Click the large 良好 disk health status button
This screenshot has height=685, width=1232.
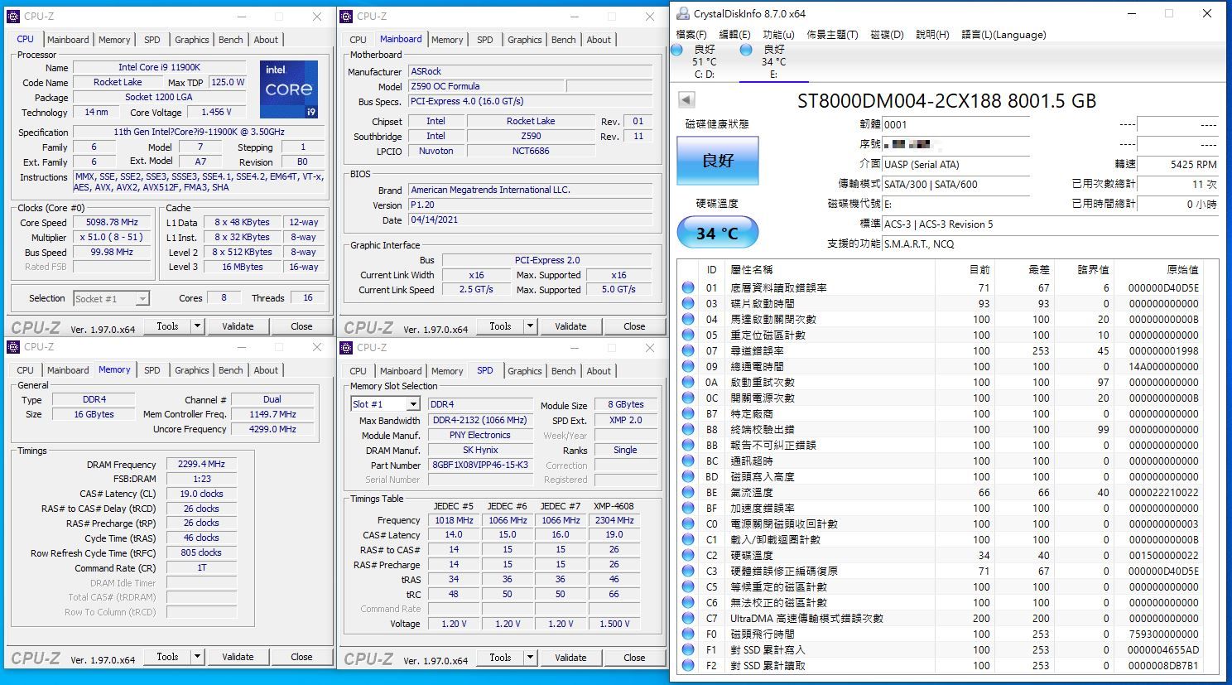718,160
